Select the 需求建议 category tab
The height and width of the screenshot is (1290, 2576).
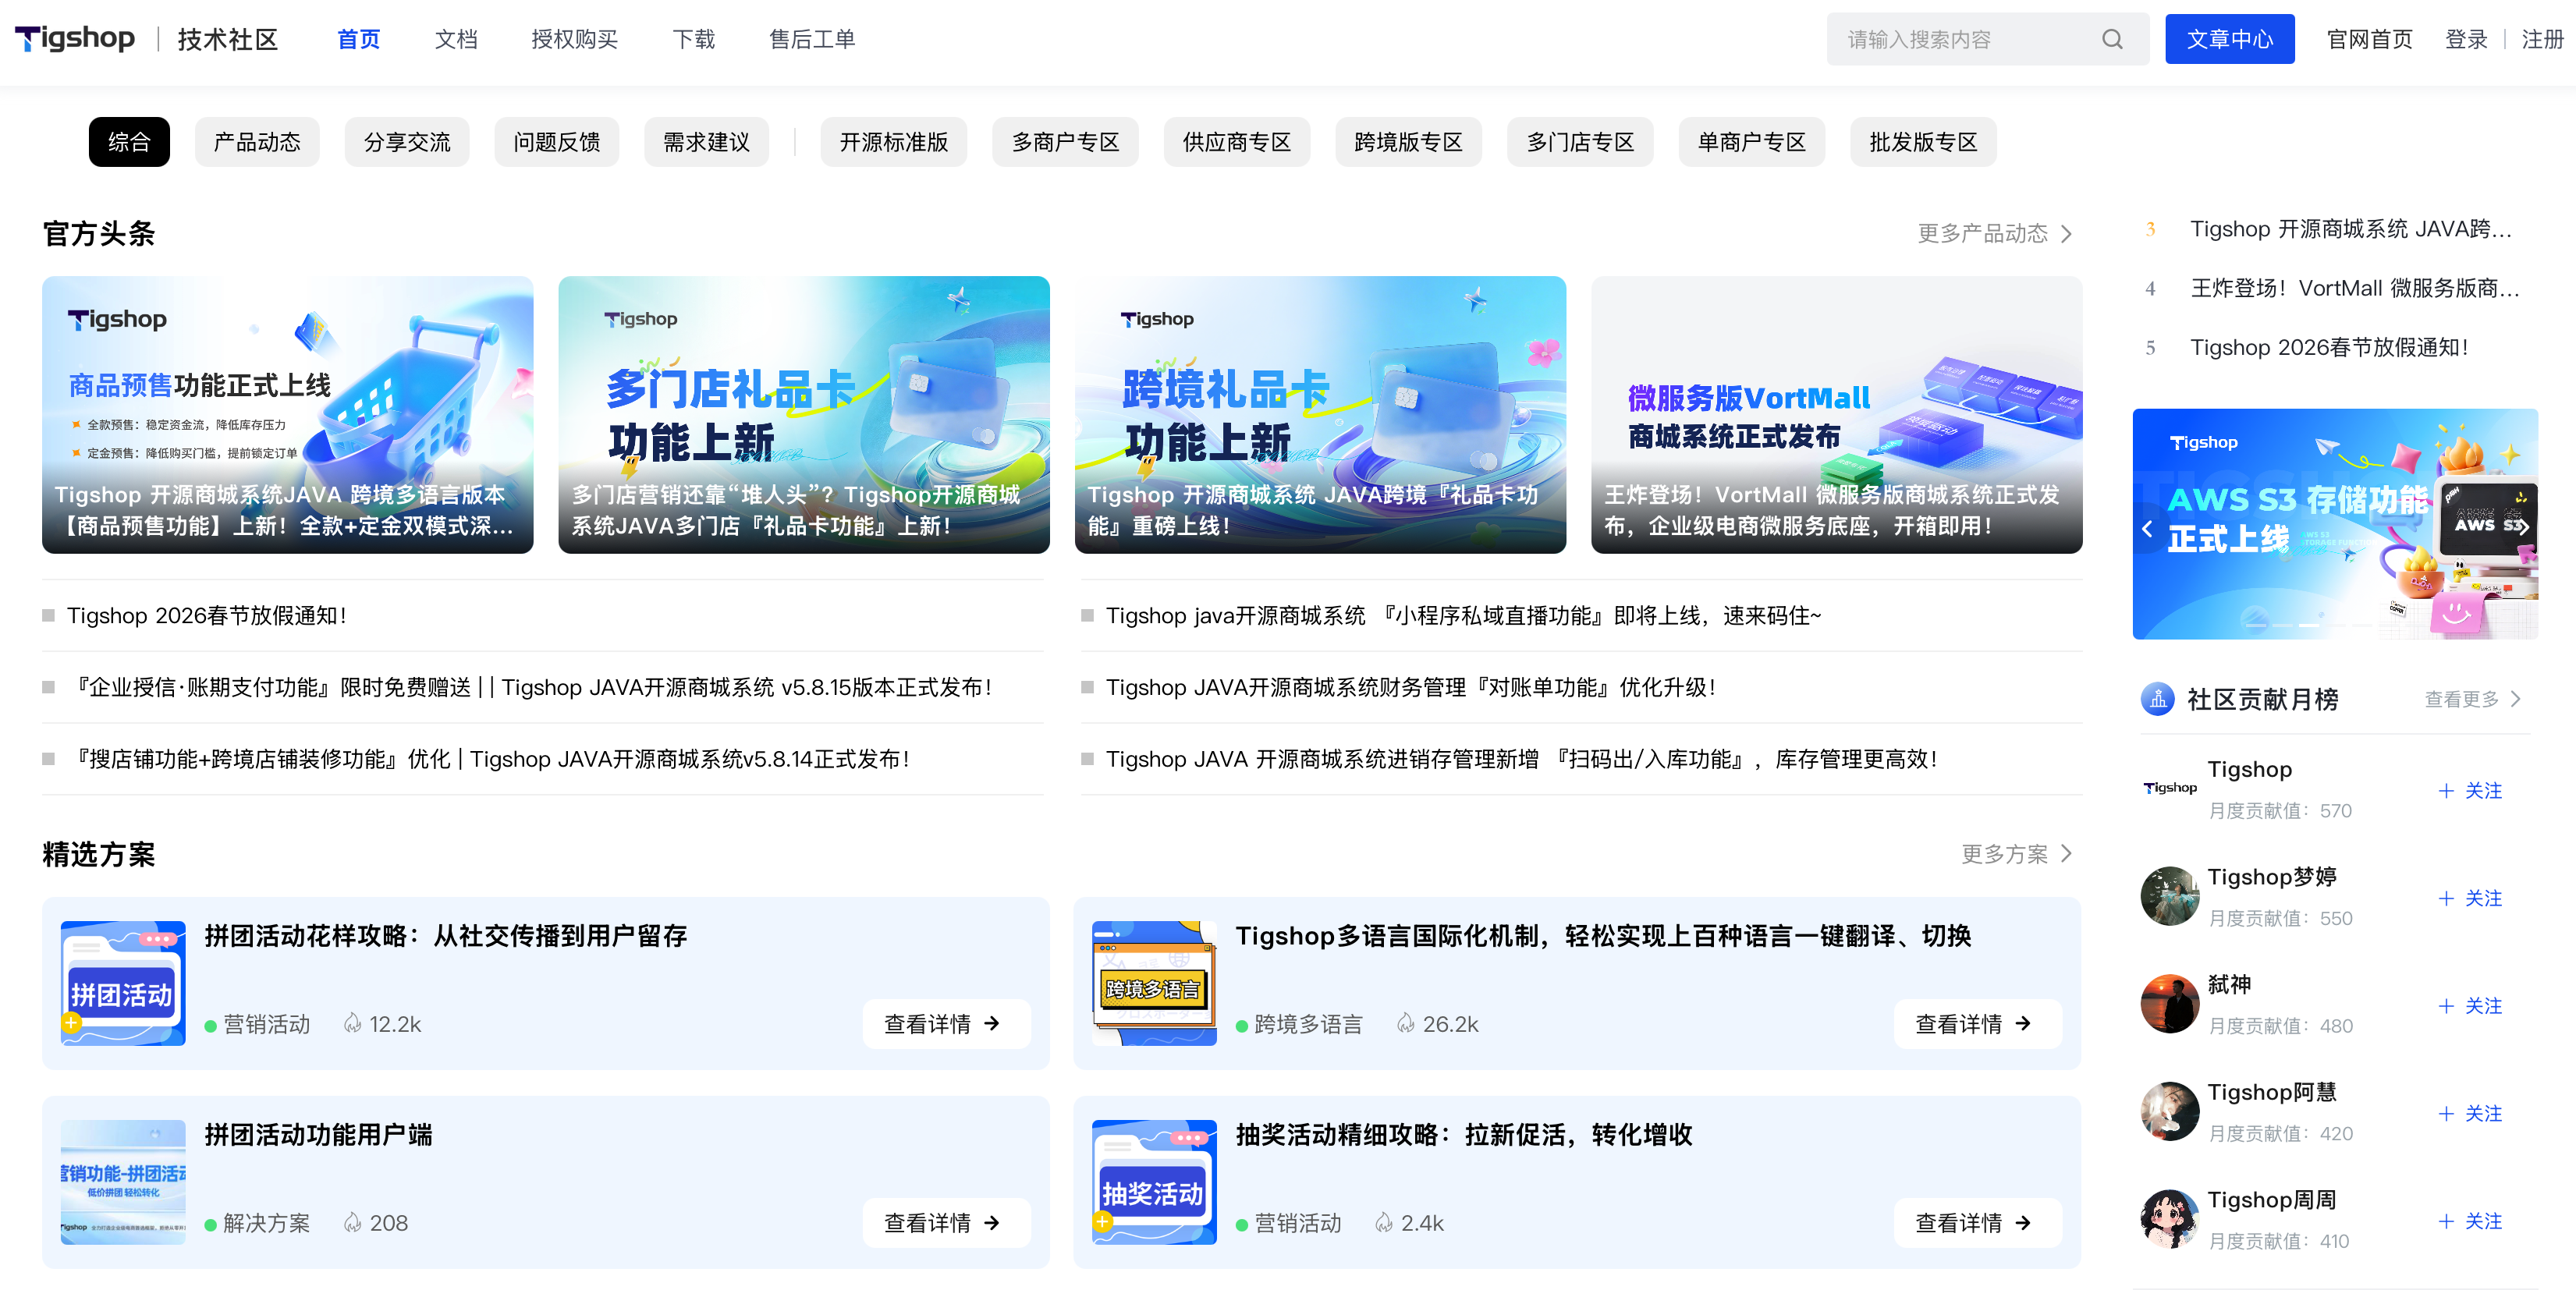click(x=707, y=142)
